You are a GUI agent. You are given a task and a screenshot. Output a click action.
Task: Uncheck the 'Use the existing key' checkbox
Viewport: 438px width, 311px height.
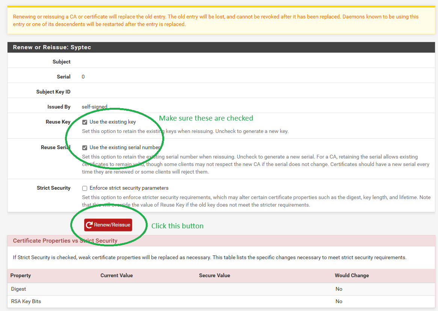click(x=85, y=122)
